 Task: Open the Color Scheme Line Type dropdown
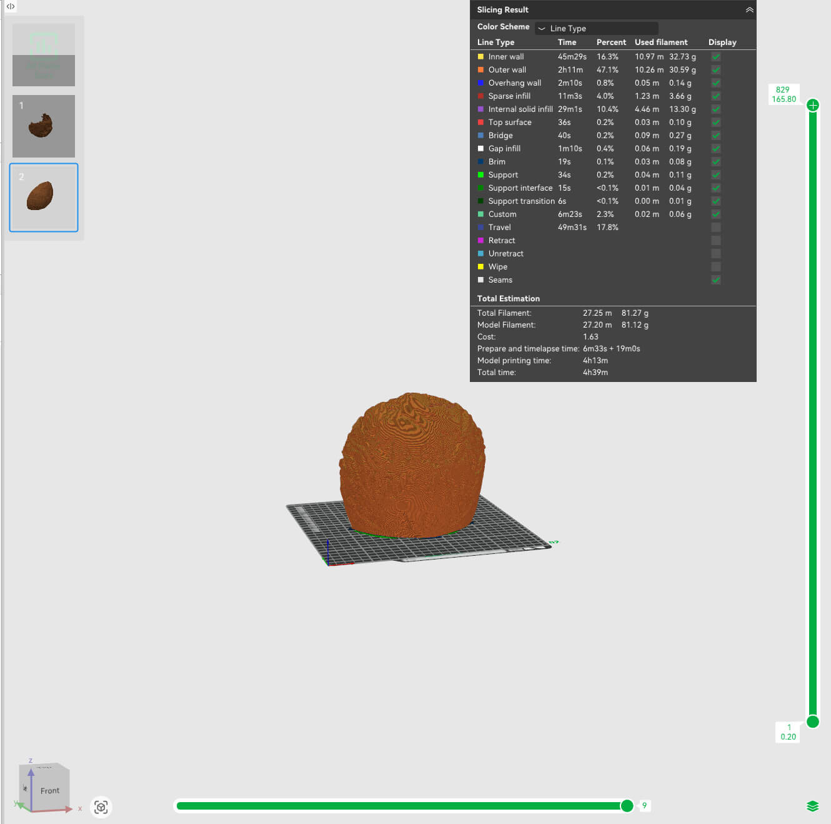[x=596, y=28]
